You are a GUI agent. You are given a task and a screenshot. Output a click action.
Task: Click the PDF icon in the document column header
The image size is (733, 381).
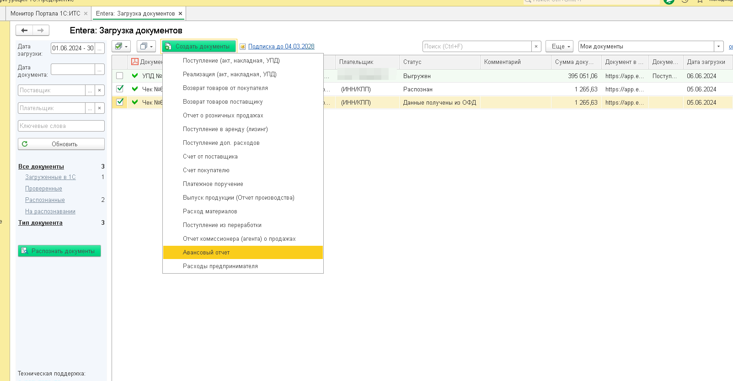135,62
